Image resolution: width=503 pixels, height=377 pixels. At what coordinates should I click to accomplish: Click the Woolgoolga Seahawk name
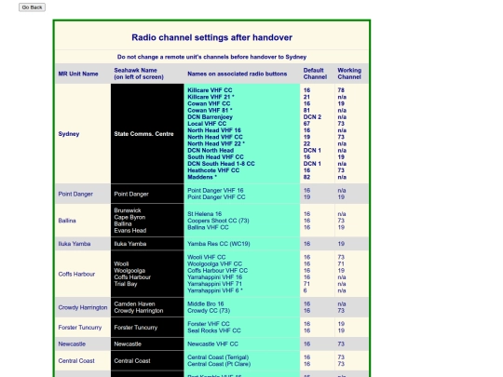point(129,271)
